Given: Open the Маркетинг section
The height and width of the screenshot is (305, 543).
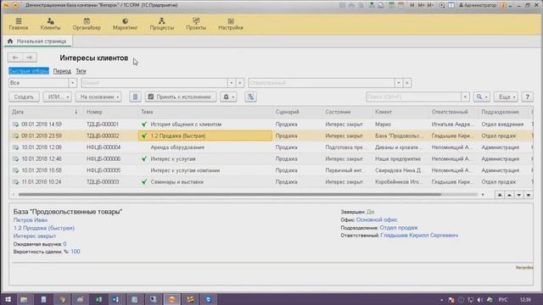Looking at the screenshot, I should tap(125, 24).
